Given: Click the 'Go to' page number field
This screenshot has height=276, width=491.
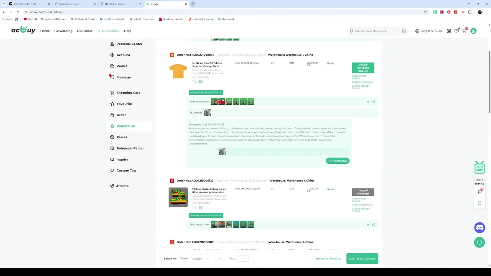Looking at the screenshot, I should click(x=243, y=258).
